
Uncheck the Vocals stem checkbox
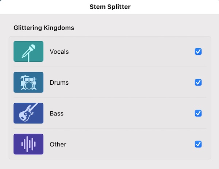click(x=198, y=51)
